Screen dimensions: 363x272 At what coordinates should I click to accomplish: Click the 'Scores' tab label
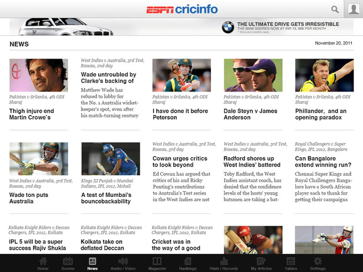coord(68,268)
